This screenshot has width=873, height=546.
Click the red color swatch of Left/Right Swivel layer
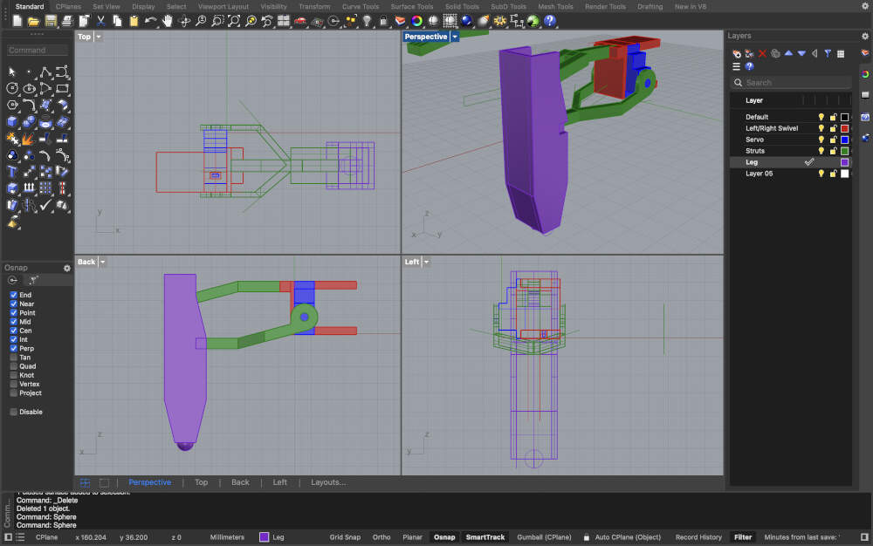click(x=844, y=128)
